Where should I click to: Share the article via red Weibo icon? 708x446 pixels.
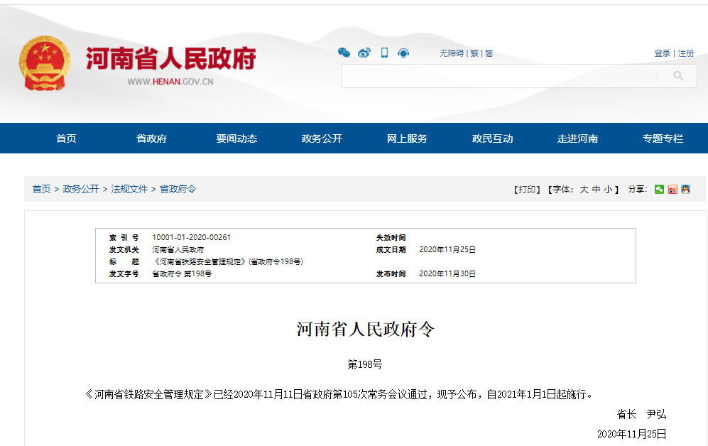[x=672, y=189]
